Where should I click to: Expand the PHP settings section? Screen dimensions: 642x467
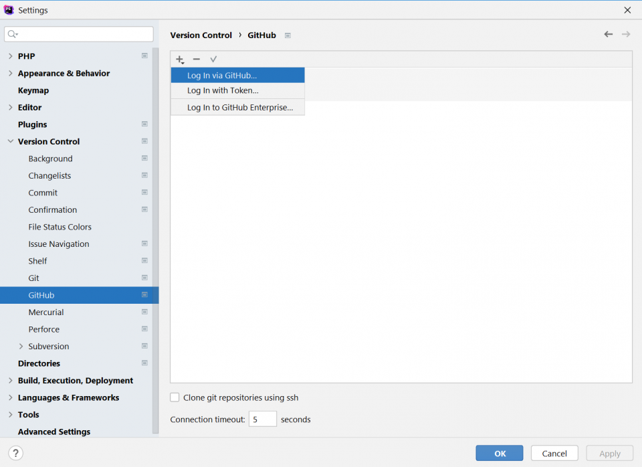point(10,56)
